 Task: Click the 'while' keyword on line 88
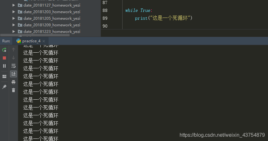pyautogui.click(x=131, y=10)
